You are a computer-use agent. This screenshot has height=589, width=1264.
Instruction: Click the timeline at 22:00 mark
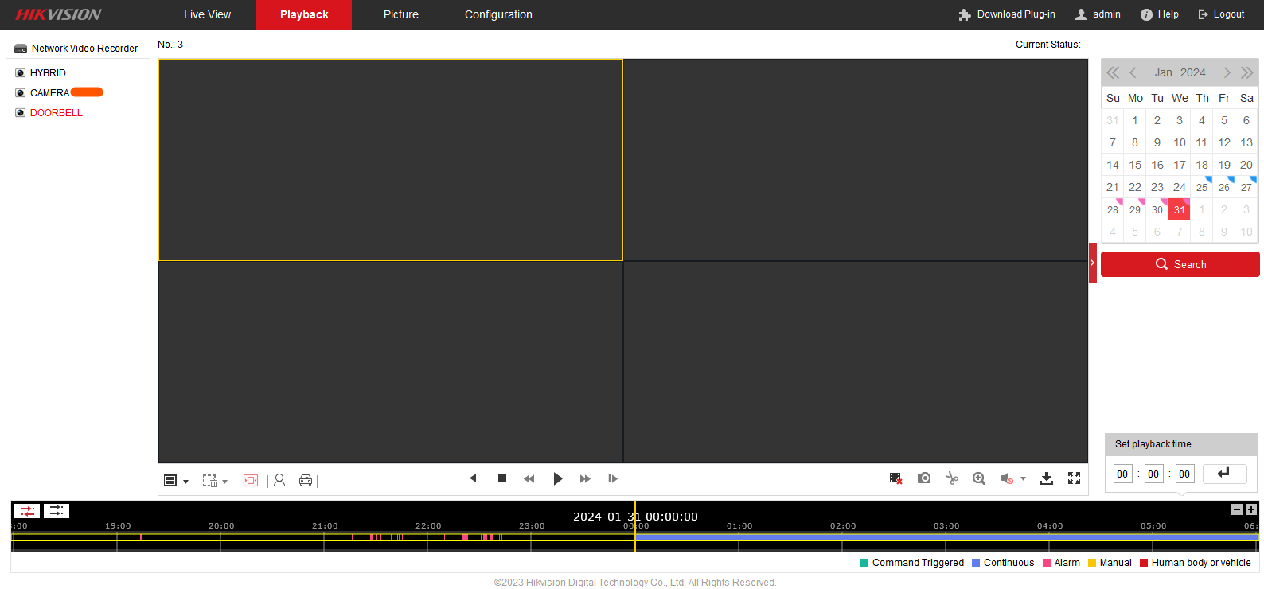click(x=427, y=538)
